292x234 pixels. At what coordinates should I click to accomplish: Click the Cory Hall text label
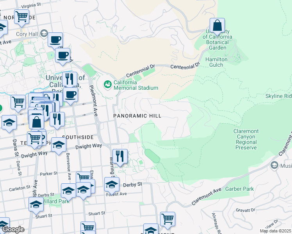[x=27, y=34]
